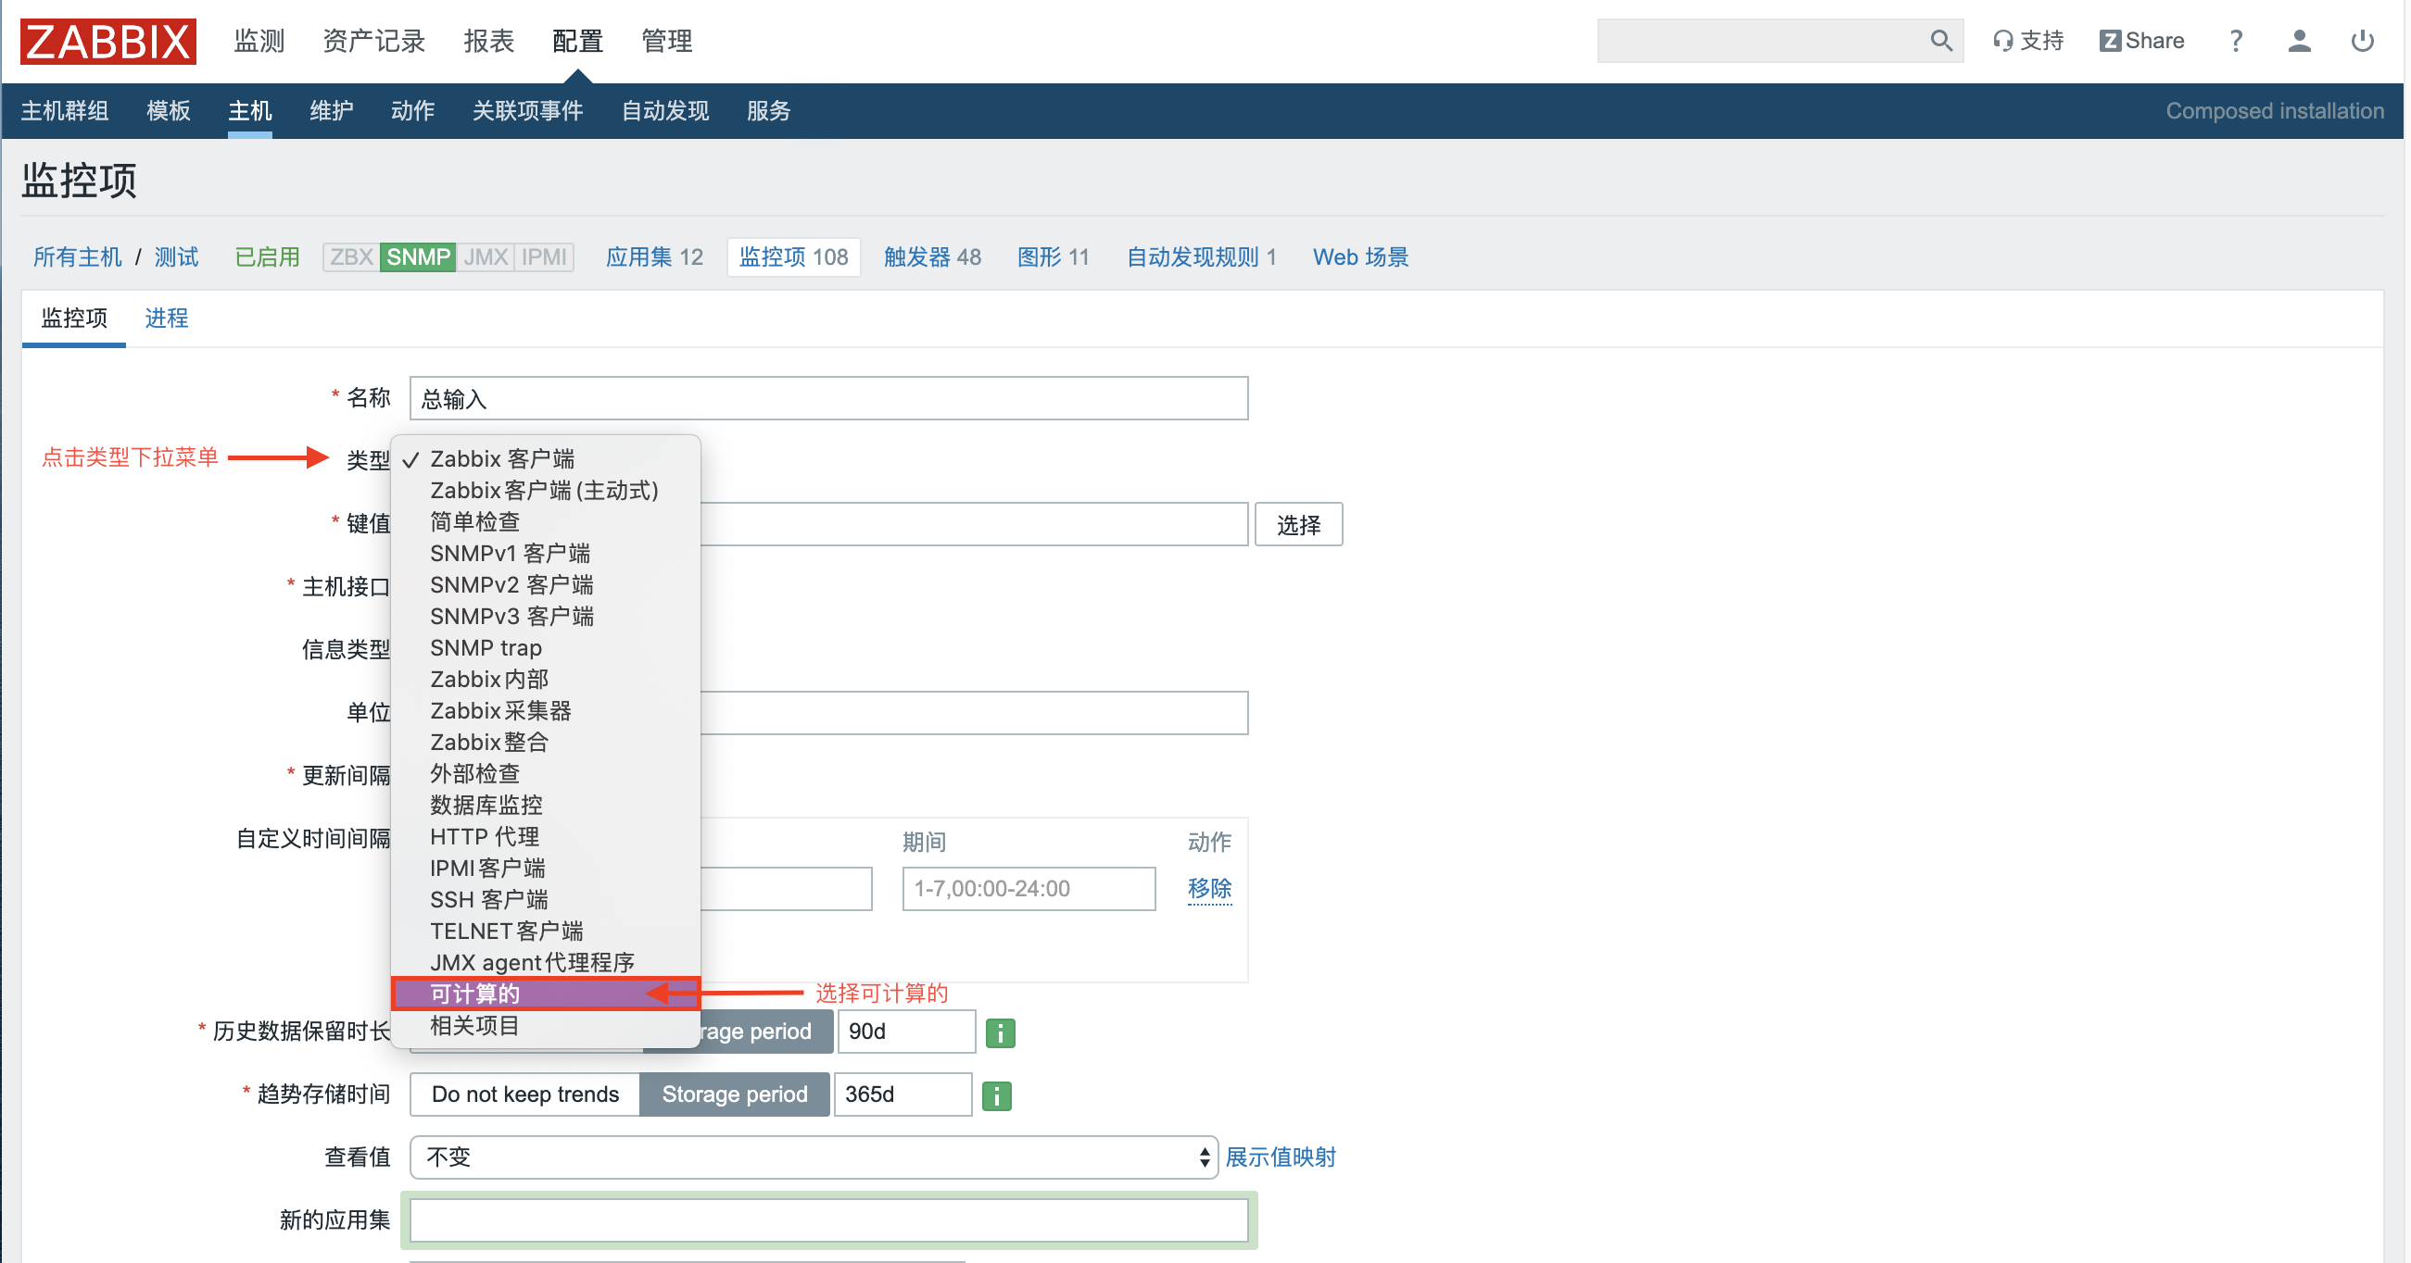Click the Zabbix logo
This screenshot has height=1263, width=2411.
107,41
